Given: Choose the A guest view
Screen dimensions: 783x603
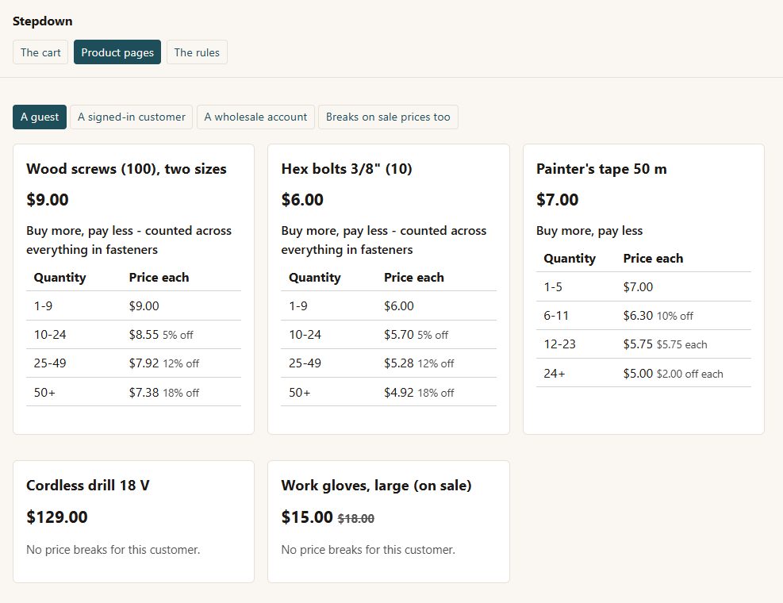Looking at the screenshot, I should (40, 117).
